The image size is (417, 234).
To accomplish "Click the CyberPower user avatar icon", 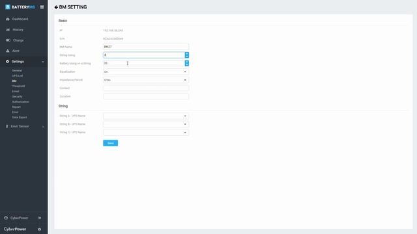I will [6, 218].
